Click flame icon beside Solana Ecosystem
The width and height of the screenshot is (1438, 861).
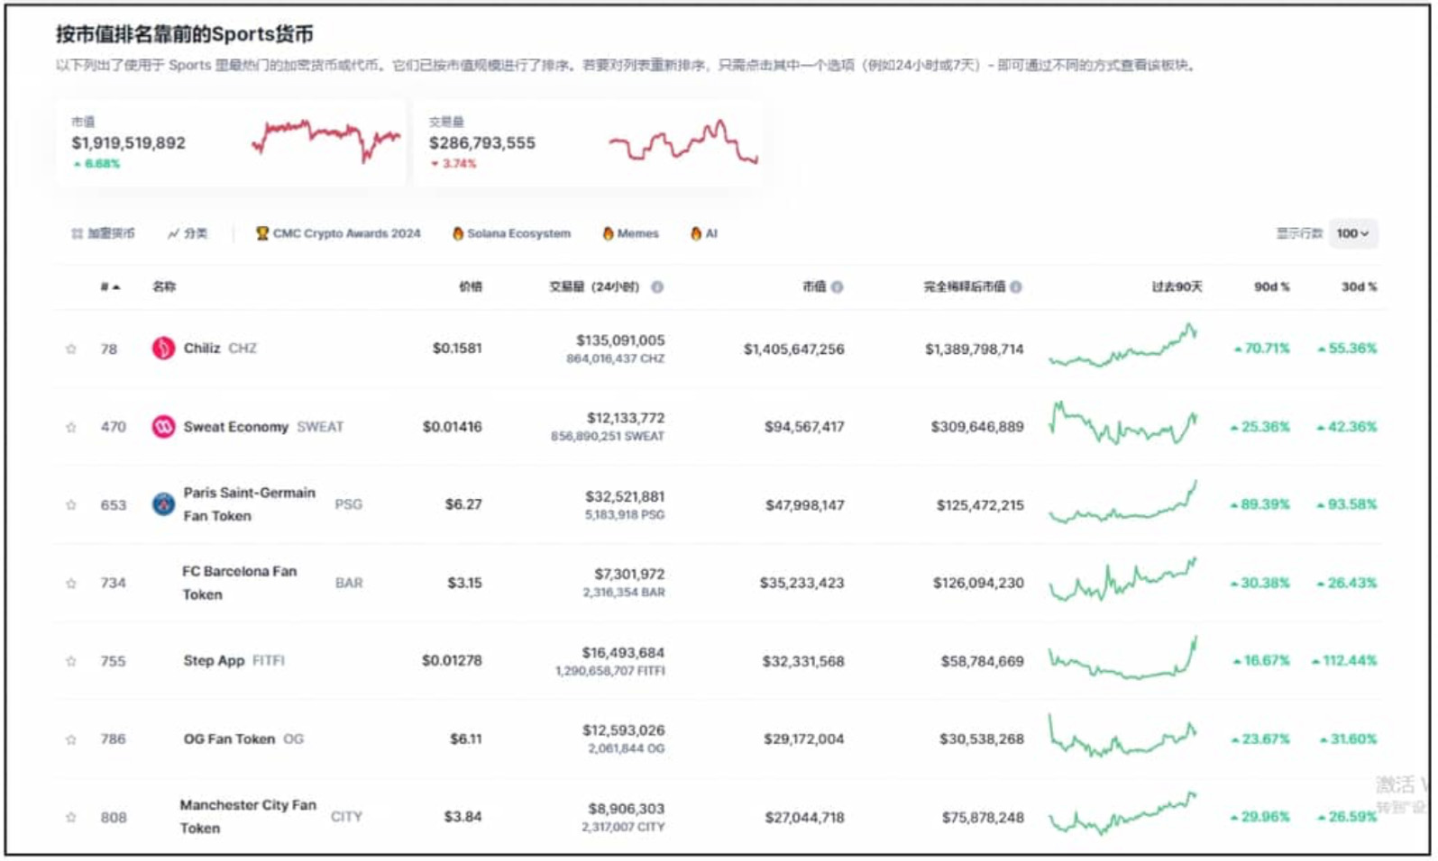click(458, 233)
